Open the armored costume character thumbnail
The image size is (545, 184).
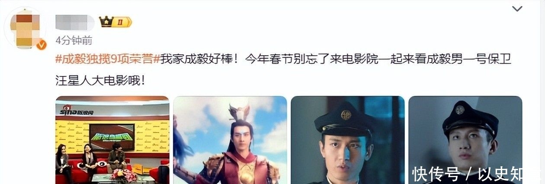(x=230, y=140)
